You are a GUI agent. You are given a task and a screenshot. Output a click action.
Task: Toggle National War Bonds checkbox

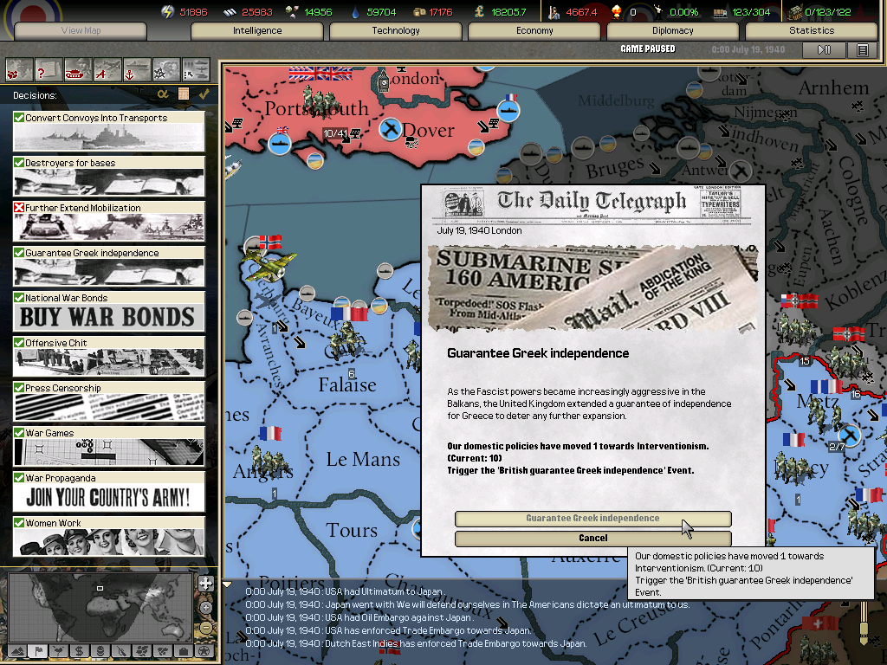pos(19,298)
